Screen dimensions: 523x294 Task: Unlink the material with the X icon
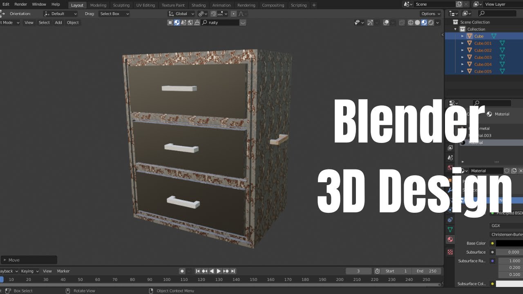pos(521,171)
